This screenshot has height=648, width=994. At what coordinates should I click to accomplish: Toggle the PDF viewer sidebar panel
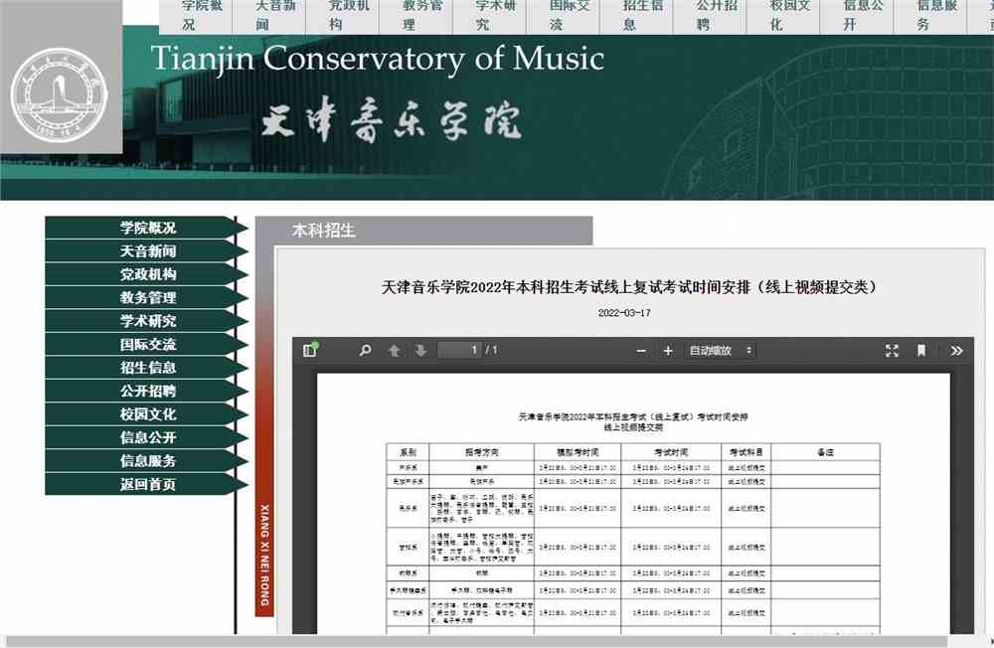[310, 350]
